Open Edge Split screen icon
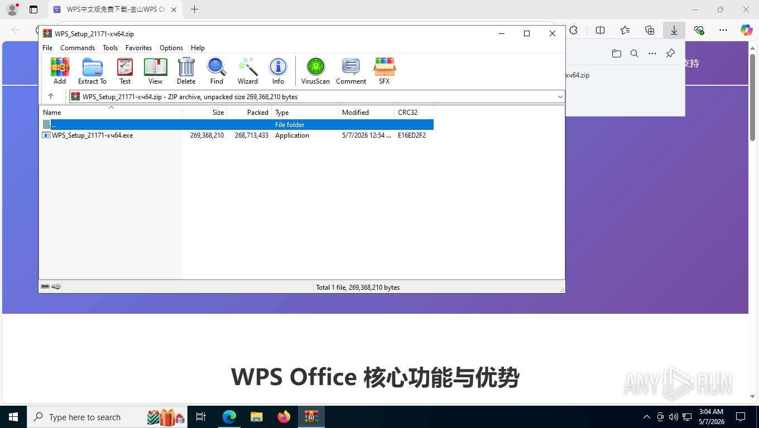This screenshot has width=759, height=428. pos(601,30)
